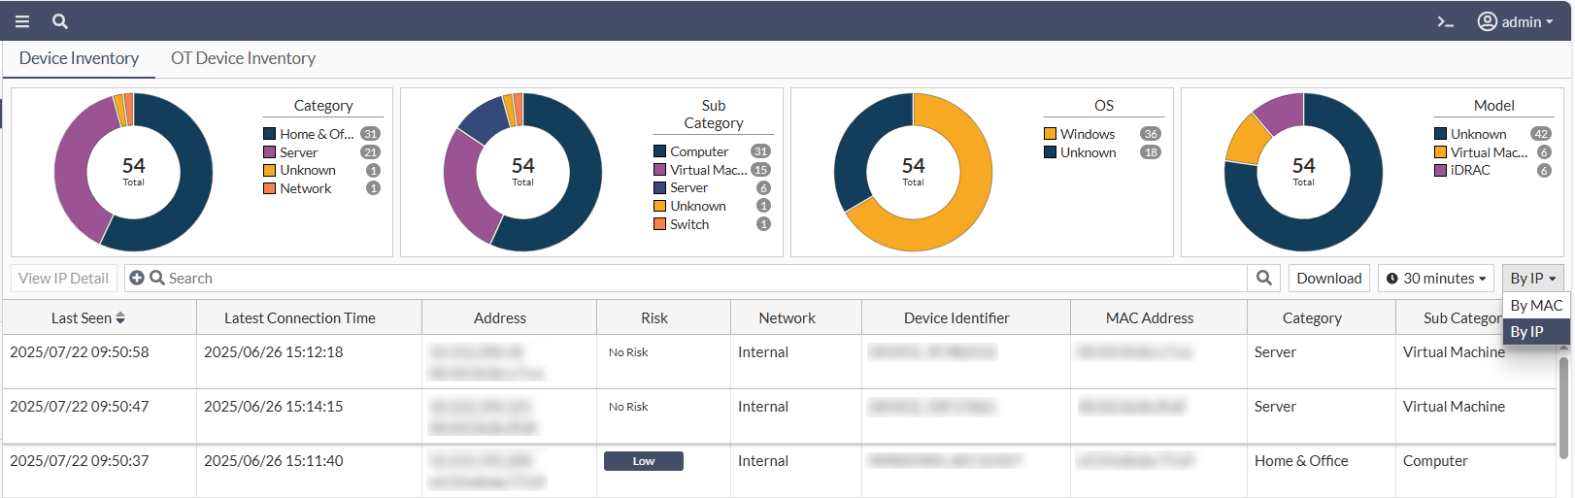Expand the 30 minutes refresh dropdown

click(1437, 279)
